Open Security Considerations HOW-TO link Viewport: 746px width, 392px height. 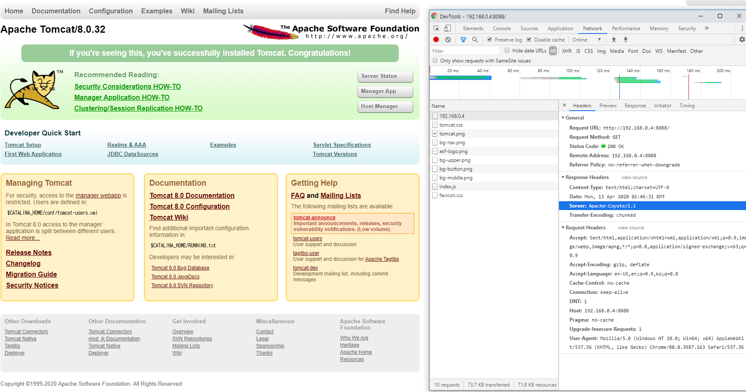click(x=127, y=86)
